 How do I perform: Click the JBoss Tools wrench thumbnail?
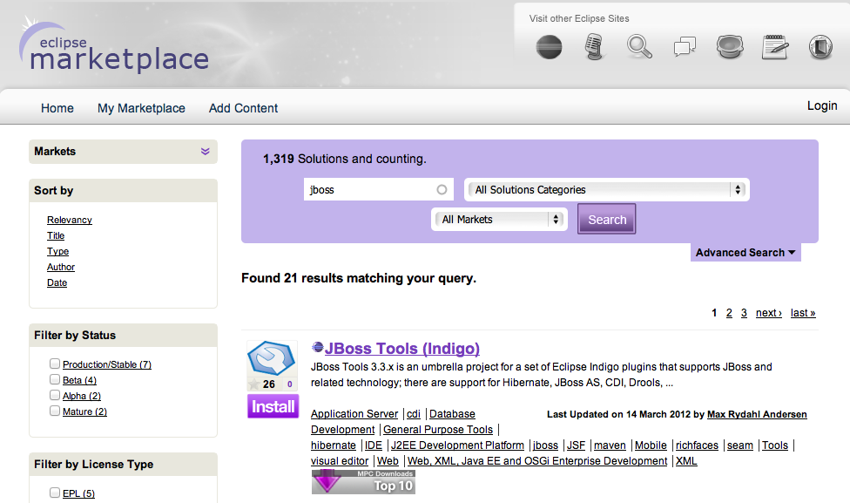273,358
